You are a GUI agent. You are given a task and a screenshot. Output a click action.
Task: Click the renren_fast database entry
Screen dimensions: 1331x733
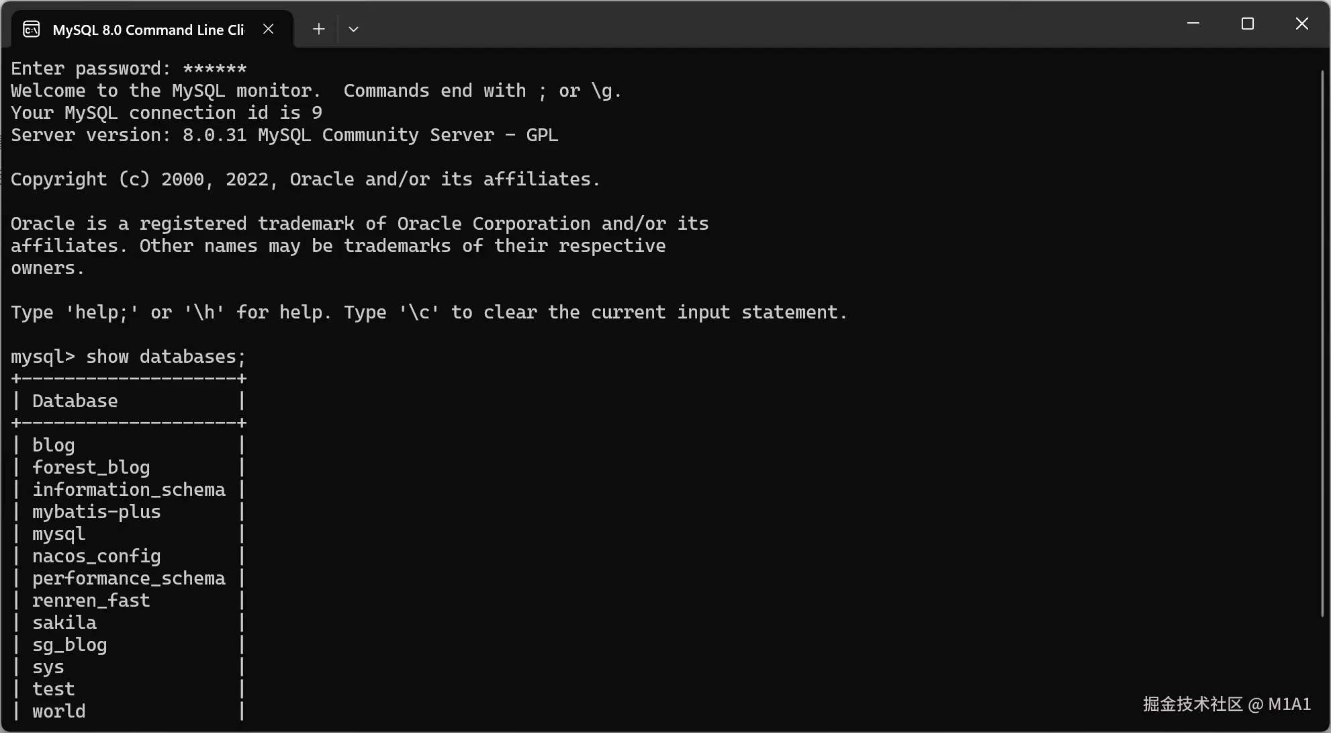91,601
